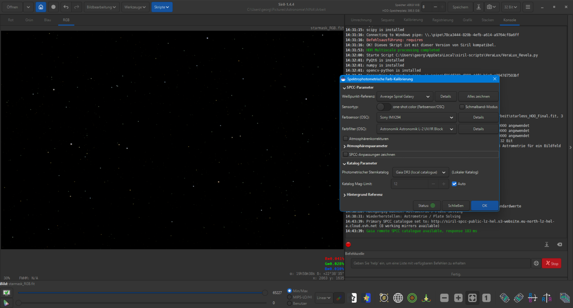Click the red console status indicator
Image resolution: width=573 pixels, height=308 pixels.
click(x=348, y=245)
